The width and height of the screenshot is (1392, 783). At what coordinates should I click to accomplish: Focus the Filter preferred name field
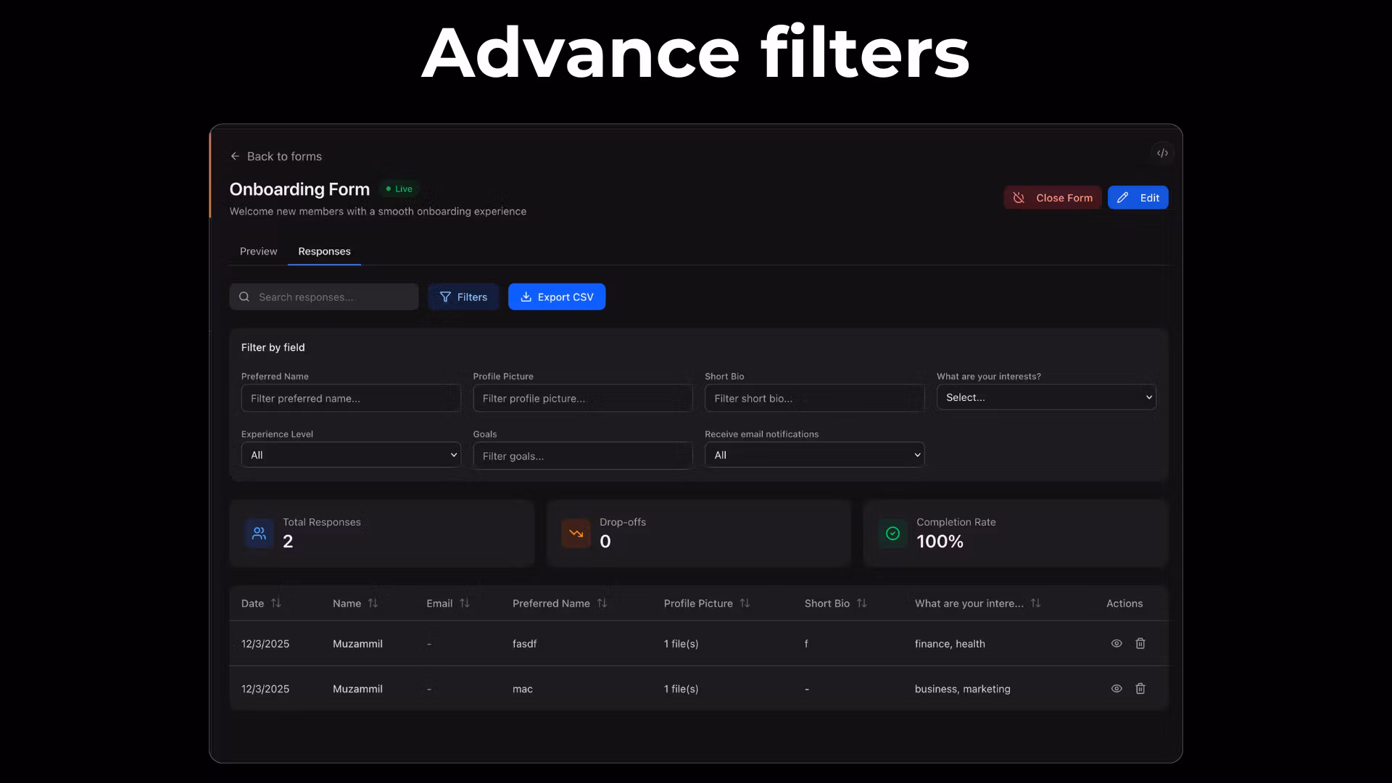[x=351, y=398]
